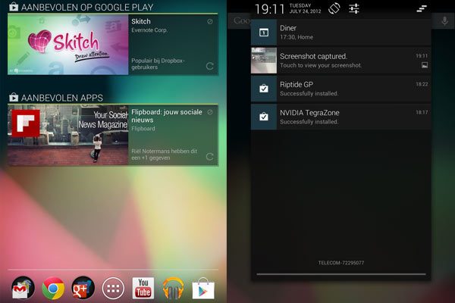Launch the YouTube app
This screenshot has width=455, height=303.
143,288
